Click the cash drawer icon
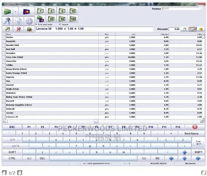 point(193,29)
